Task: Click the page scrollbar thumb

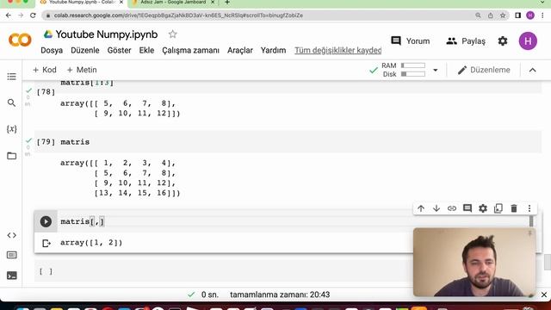Action: (x=548, y=263)
